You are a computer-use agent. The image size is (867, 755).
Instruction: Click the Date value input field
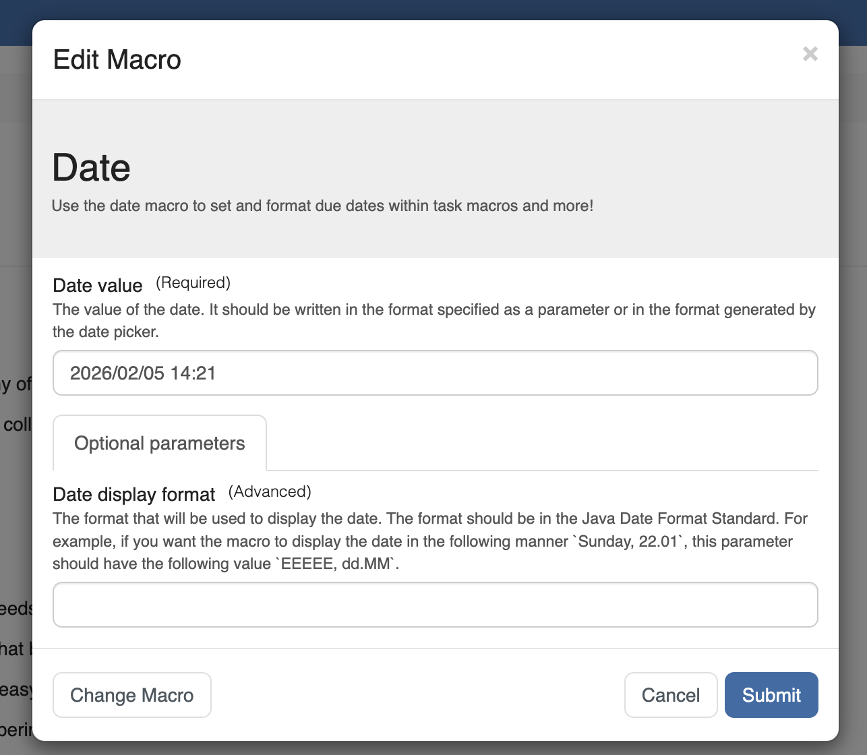pyautogui.click(x=435, y=373)
